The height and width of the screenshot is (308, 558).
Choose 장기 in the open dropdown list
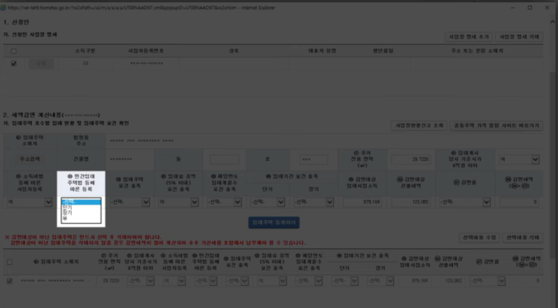(81, 212)
